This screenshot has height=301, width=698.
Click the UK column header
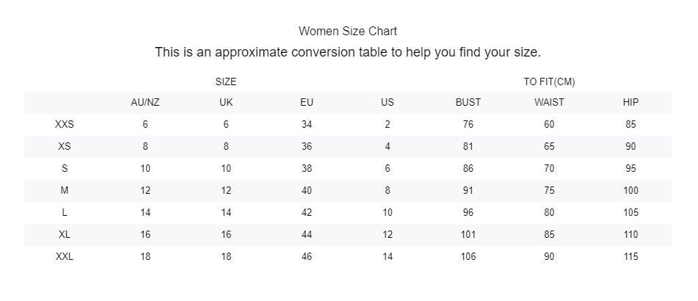226,102
